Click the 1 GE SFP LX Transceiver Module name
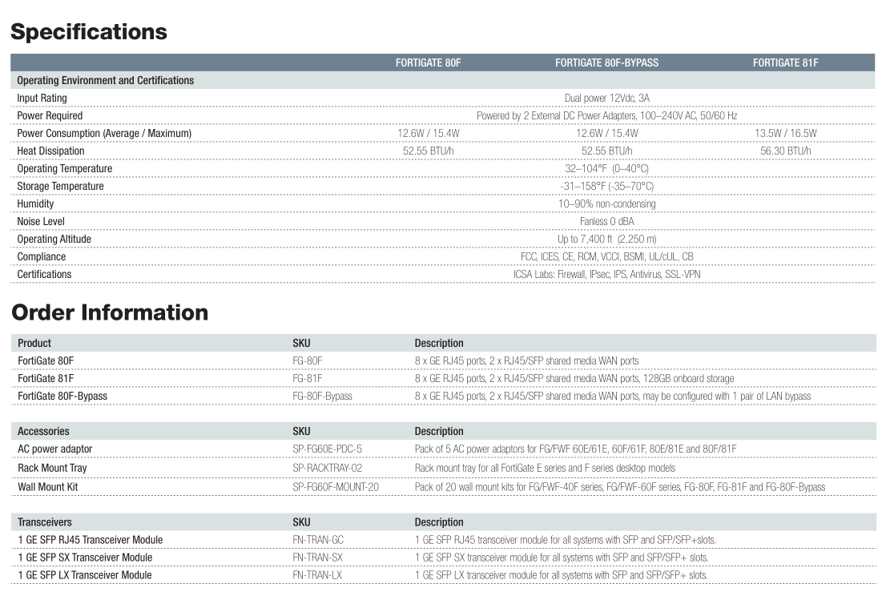 (85, 575)
